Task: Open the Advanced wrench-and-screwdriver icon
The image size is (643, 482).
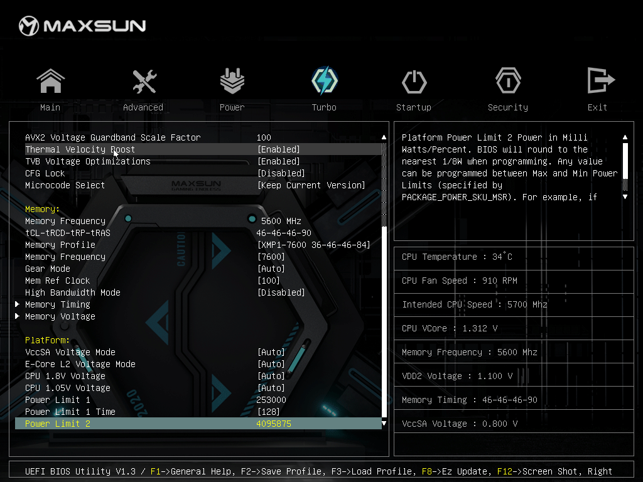Action: pyautogui.click(x=144, y=81)
